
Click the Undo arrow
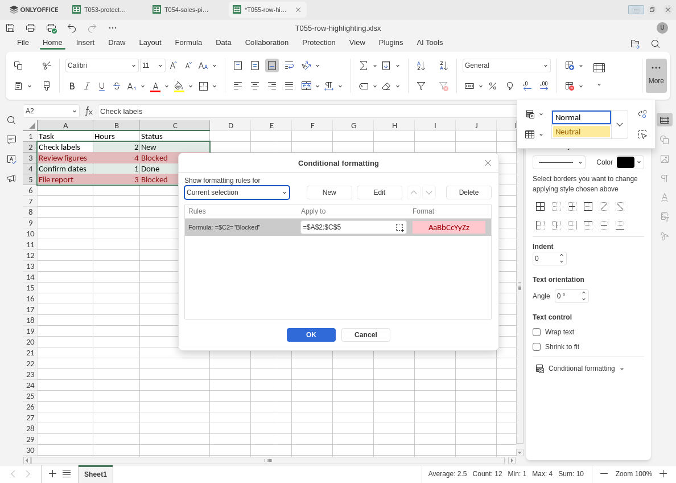[72, 28]
